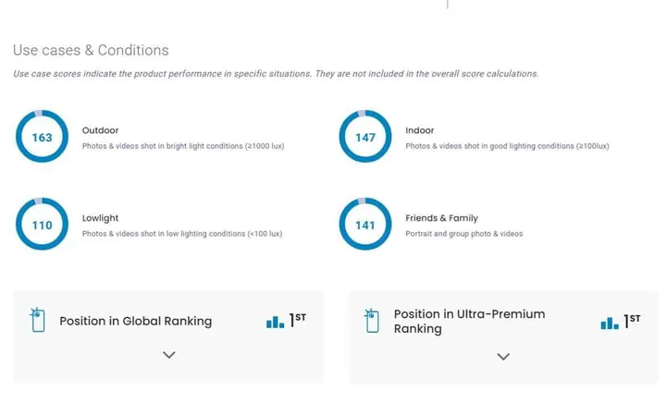The height and width of the screenshot is (403, 666).
Task: Open the Position in Global Ranking heading
Action: [135, 322]
